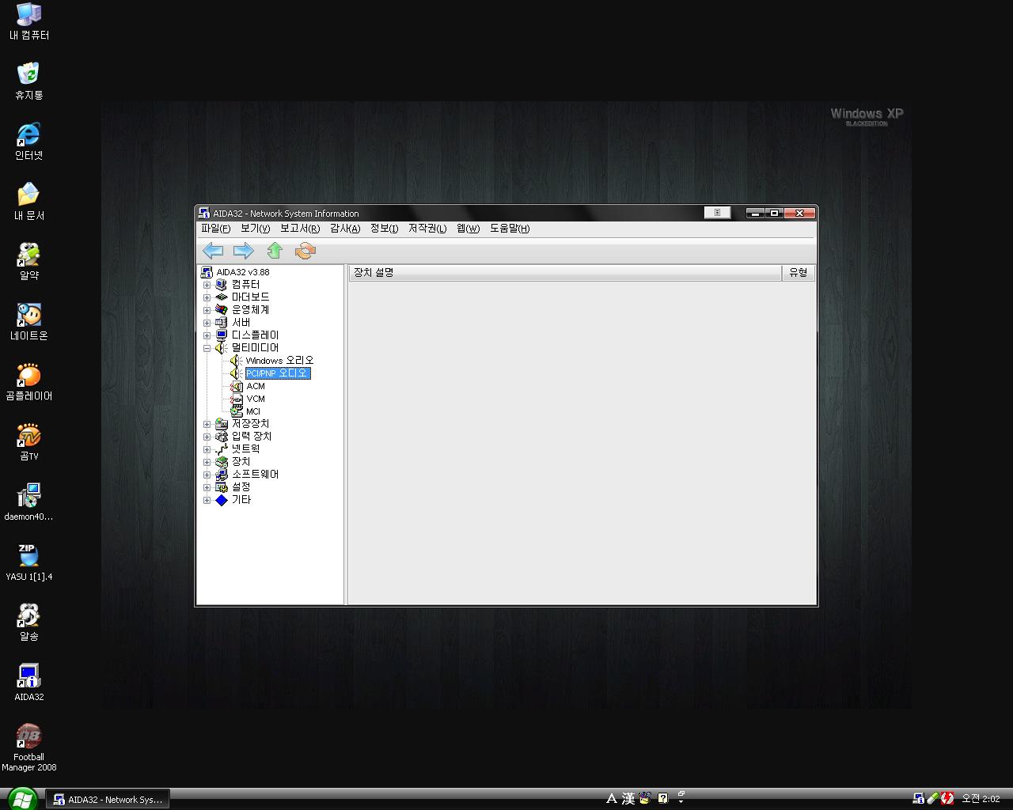Click the AIDA32 taskbar button
Screen dimensions: 1013x810
coord(108,800)
